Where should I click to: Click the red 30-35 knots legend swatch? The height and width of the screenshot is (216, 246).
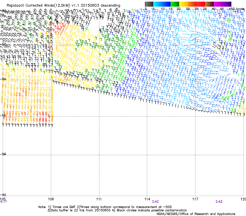[201, 4]
